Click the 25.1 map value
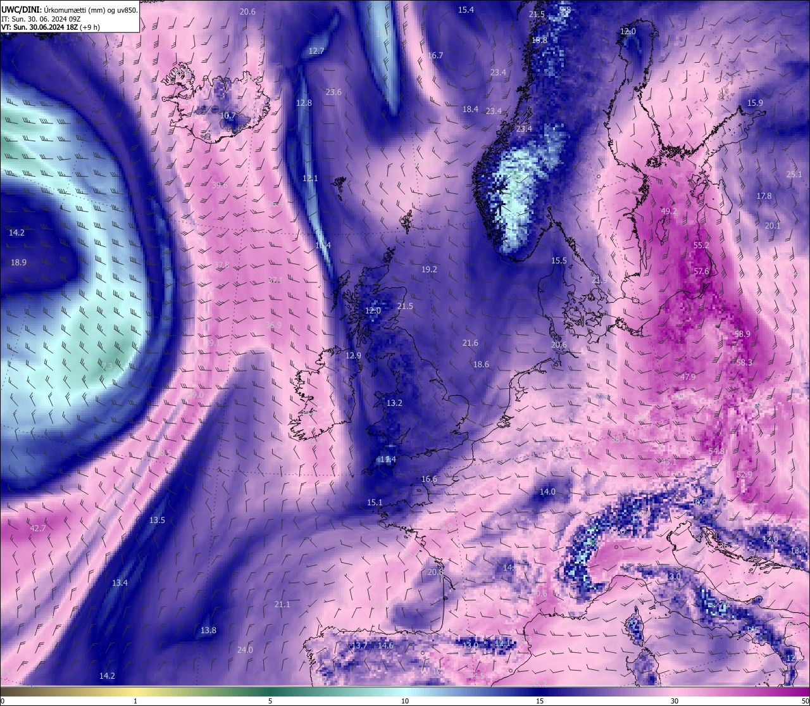Screen dimensions: 810x706 (x=794, y=174)
